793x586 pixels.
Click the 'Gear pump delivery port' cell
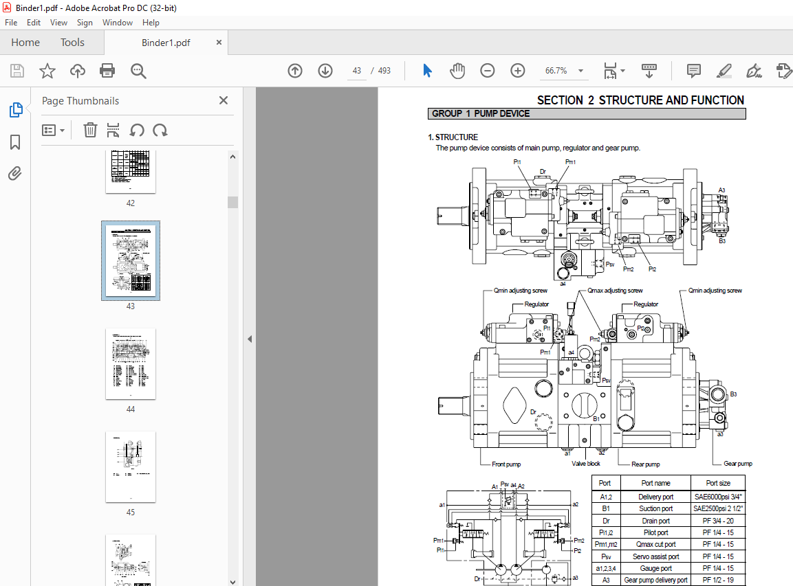(655, 581)
